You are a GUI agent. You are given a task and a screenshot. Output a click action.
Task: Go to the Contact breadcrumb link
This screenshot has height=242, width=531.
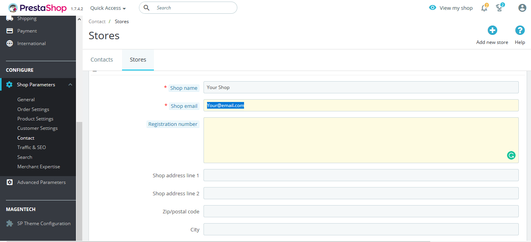point(97,22)
